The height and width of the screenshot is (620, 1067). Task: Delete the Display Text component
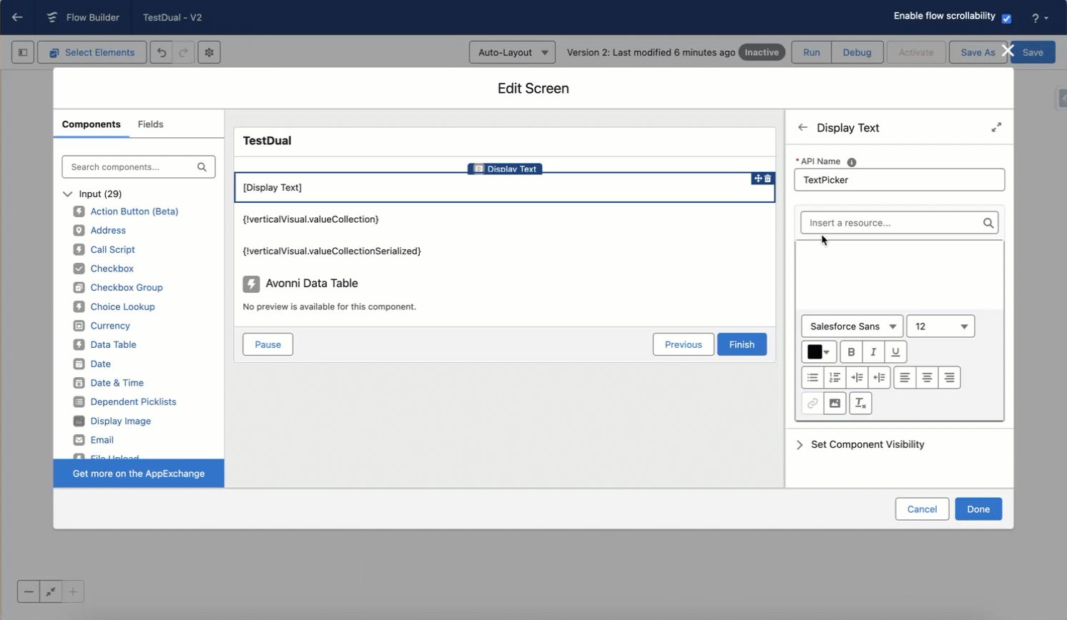tap(768, 179)
